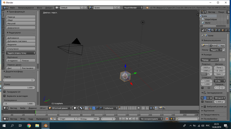
Task: Open the Відтворення menu in the timeline
Action: [42, 119]
